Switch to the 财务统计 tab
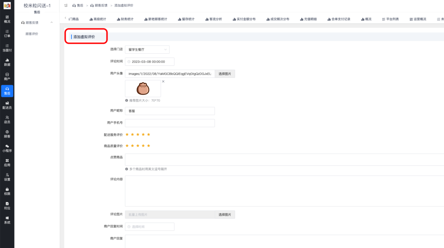The height and width of the screenshot is (248, 444). [125, 19]
